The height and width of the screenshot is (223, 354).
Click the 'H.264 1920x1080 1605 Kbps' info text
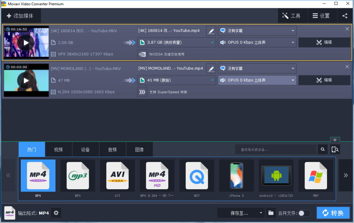(86, 92)
